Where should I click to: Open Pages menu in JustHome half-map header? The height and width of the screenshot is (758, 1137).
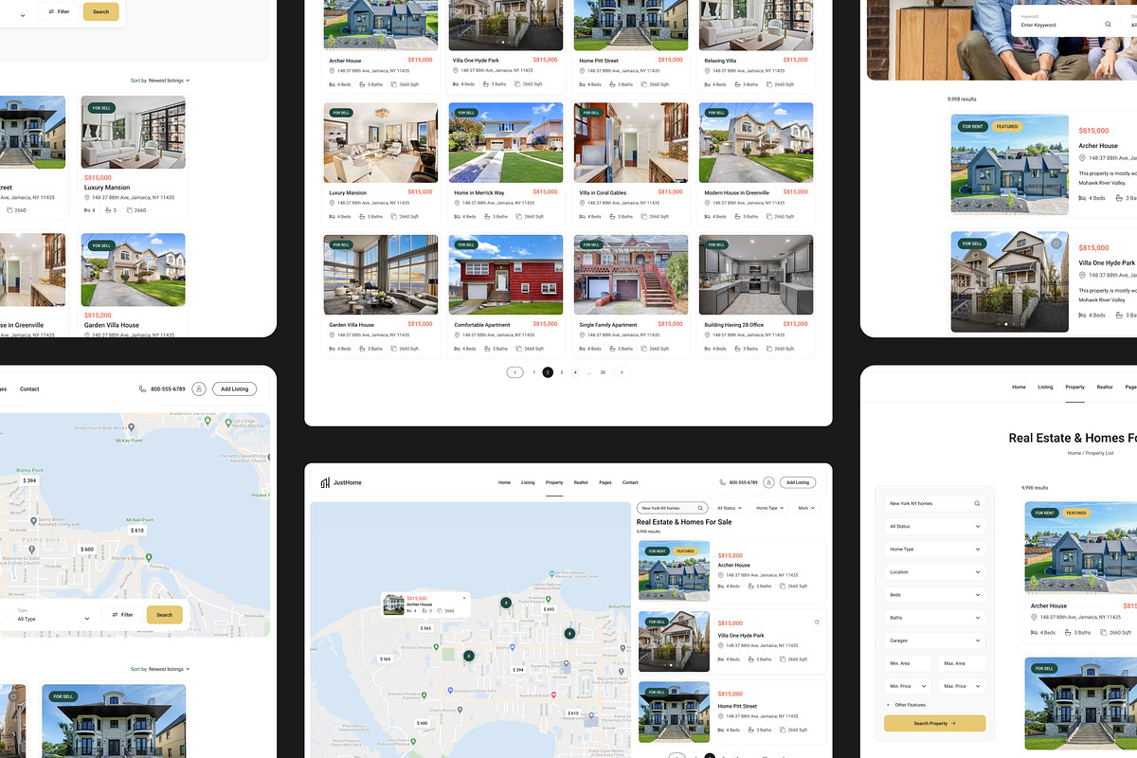605,482
